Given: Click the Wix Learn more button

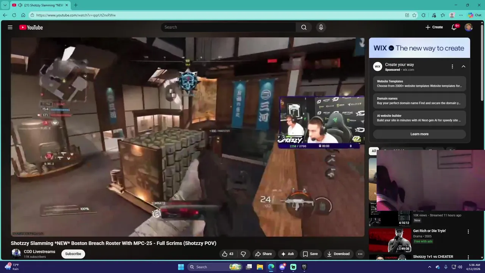Looking at the screenshot, I should click(x=419, y=134).
